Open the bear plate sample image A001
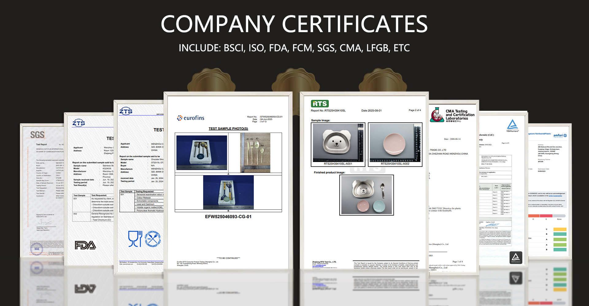 pos(338,143)
